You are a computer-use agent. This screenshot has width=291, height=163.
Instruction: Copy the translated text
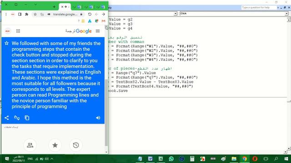pos(27,118)
